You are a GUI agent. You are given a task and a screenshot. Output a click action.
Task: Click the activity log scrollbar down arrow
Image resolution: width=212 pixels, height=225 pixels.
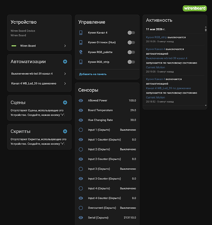(206, 106)
